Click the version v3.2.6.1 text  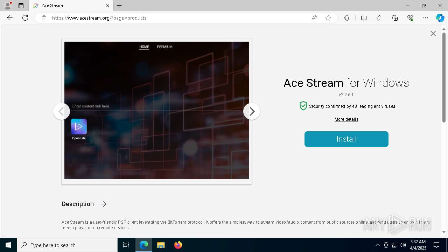[x=346, y=95]
